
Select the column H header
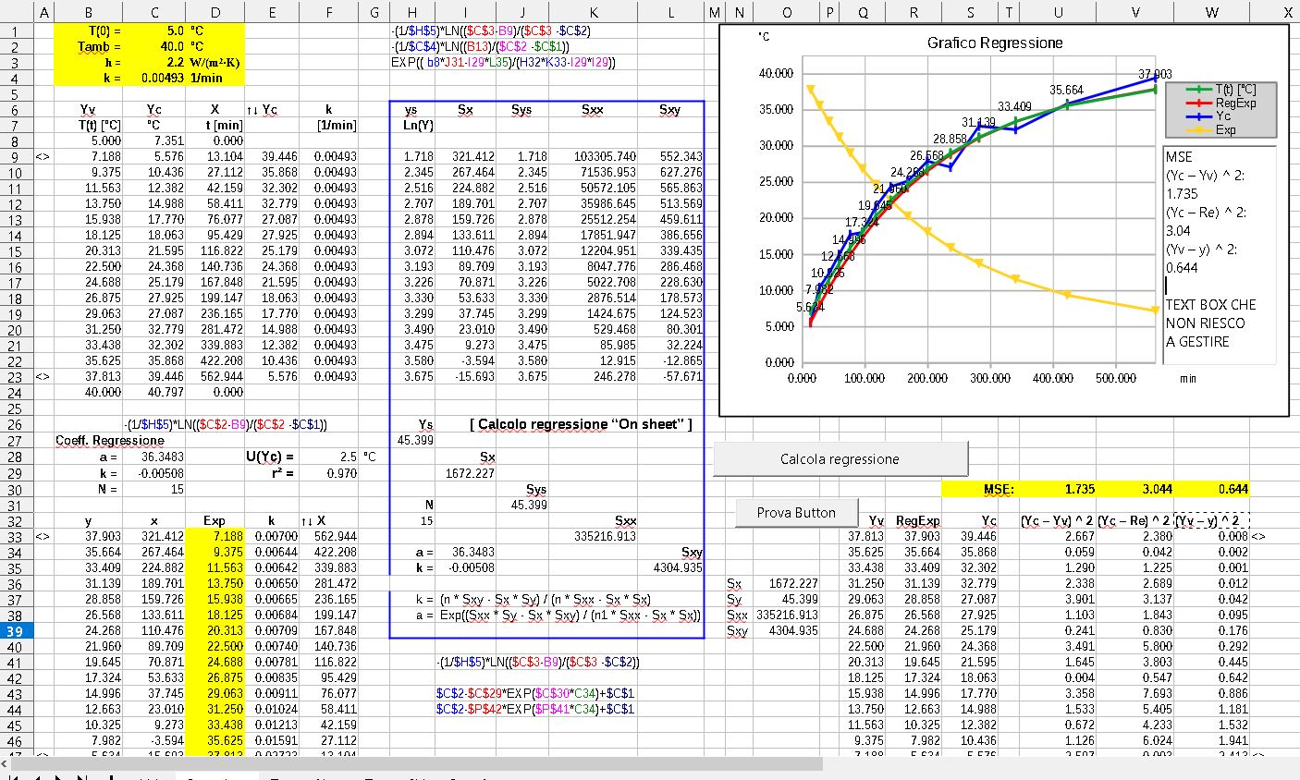coord(411,12)
